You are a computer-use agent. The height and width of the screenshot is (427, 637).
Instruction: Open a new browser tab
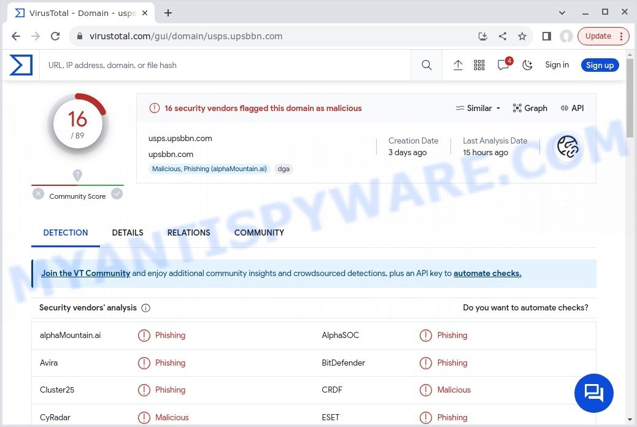(x=168, y=13)
